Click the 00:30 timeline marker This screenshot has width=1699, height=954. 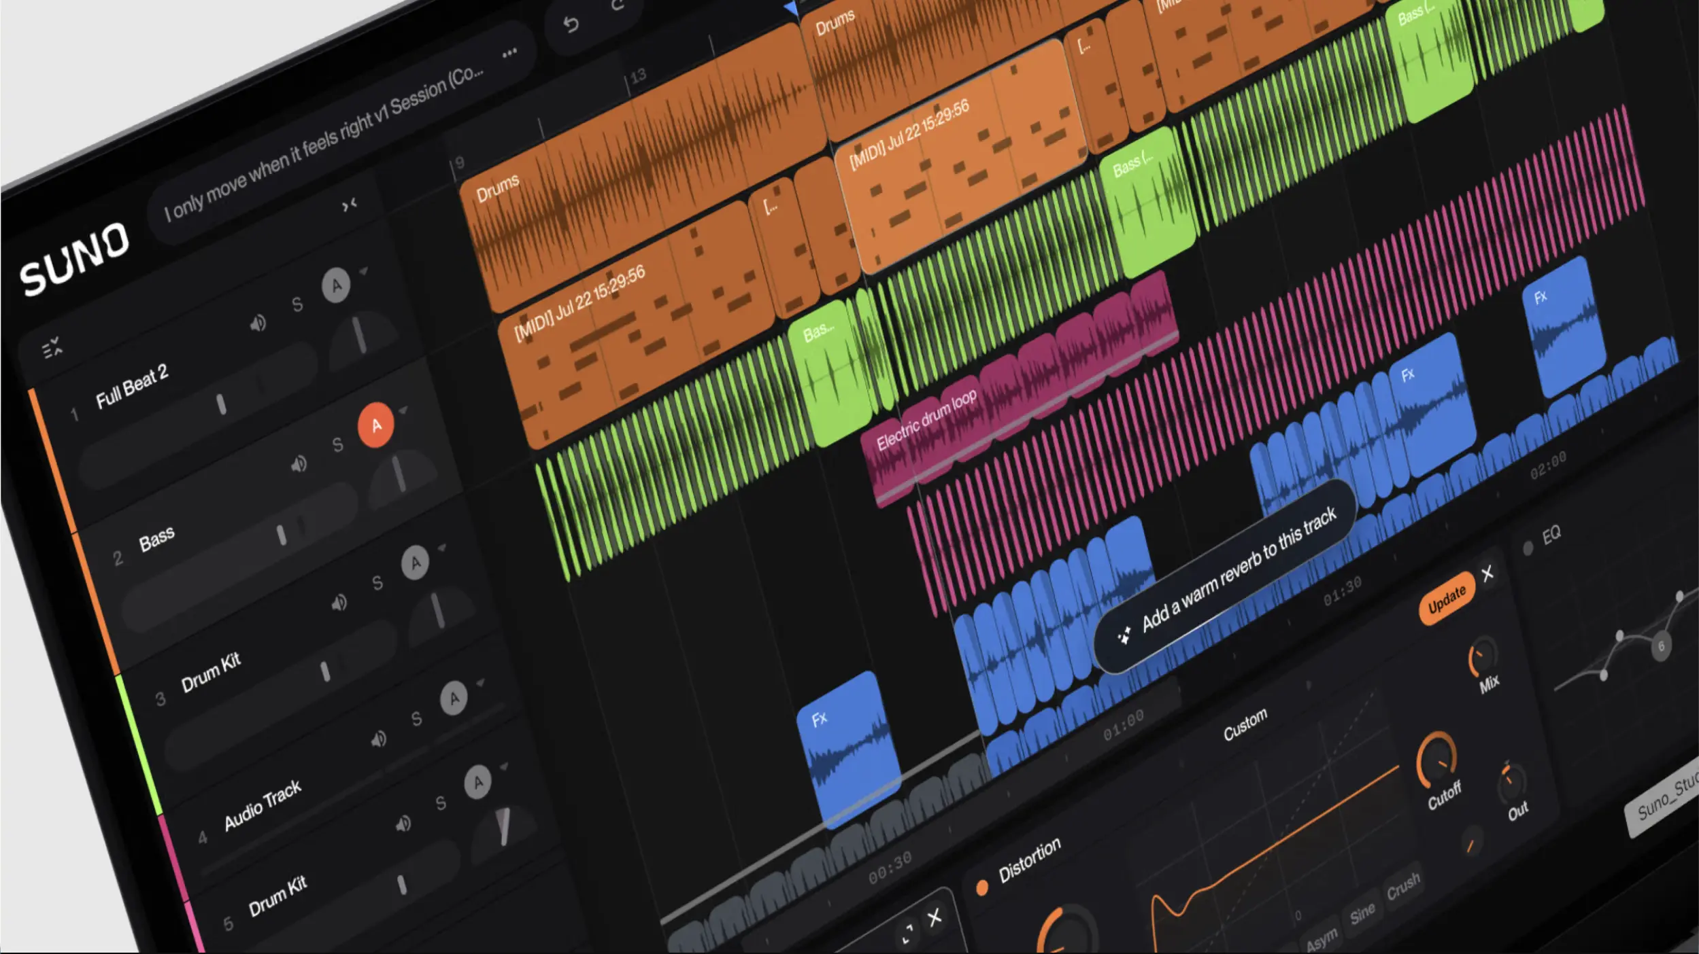[x=890, y=868]
